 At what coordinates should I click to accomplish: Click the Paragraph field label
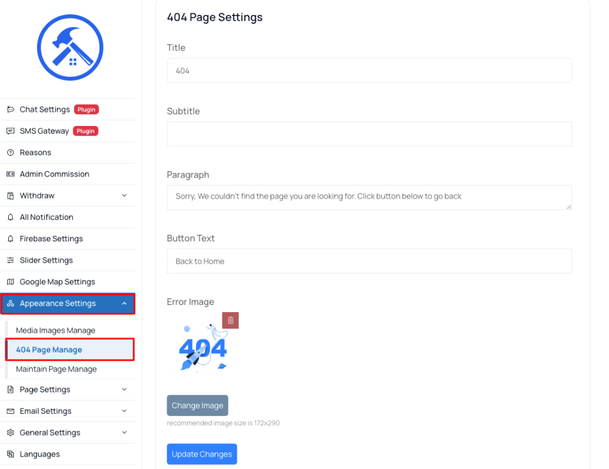pos(188,175)
